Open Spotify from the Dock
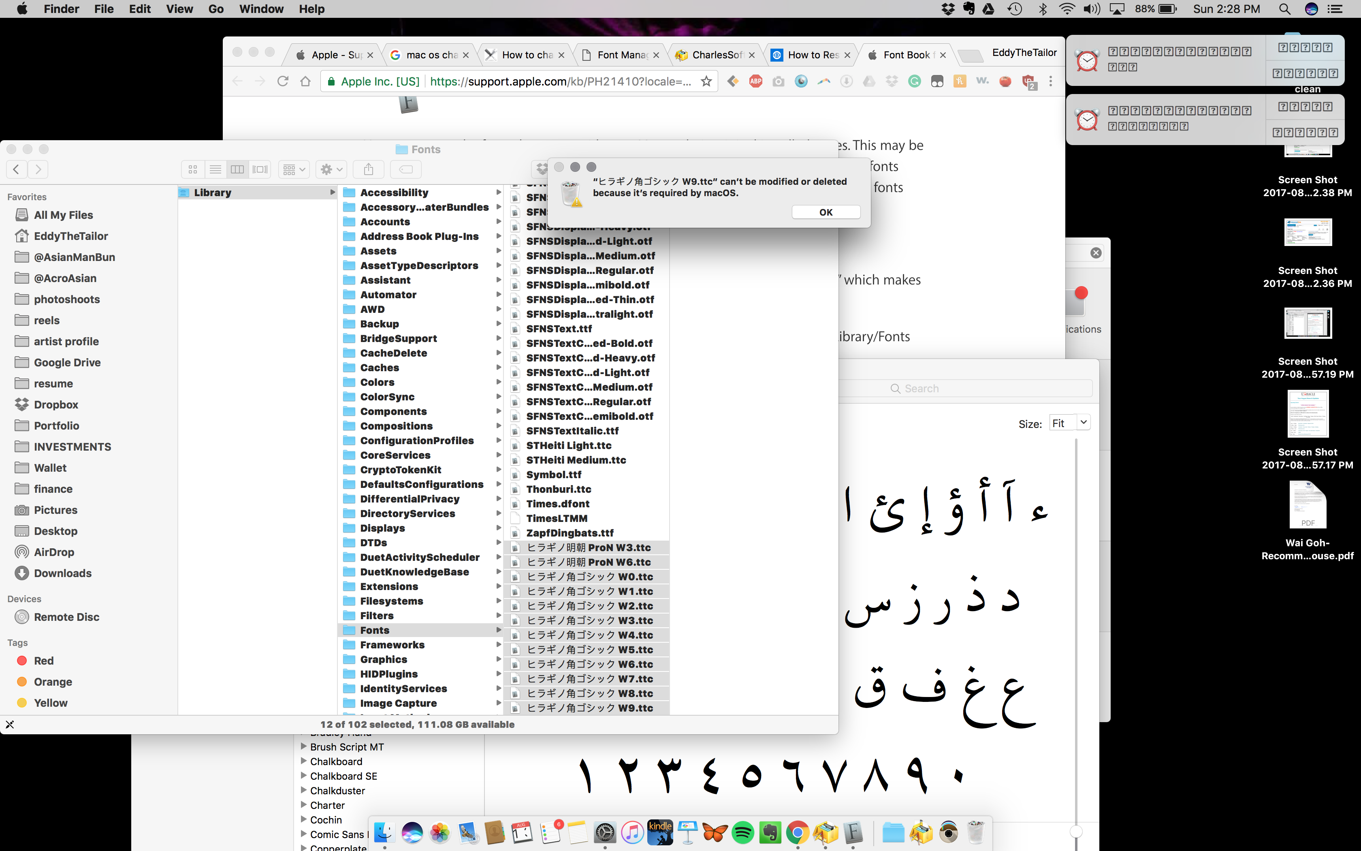 pyautogui.click(x=742, y=832)
